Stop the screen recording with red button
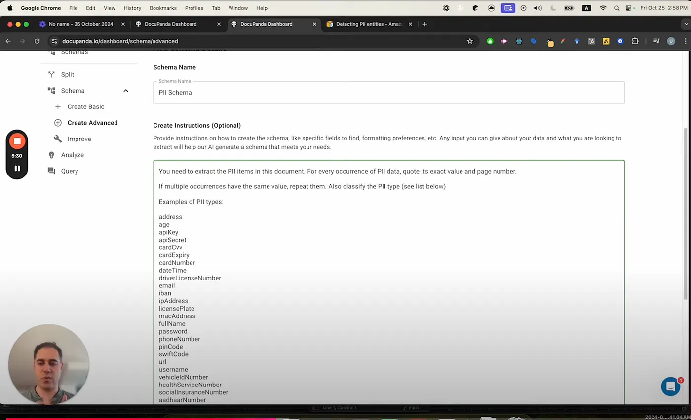The image size is (691, 420). pyautogui.click(x=17, y=141)
